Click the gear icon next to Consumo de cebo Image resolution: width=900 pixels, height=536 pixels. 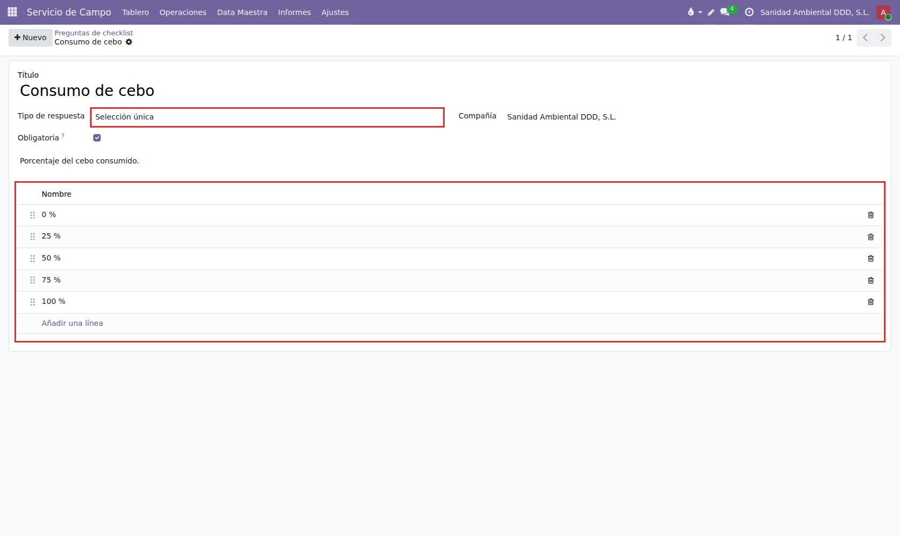pos(129,42)
